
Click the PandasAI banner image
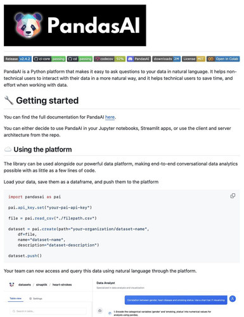point(75,25)
